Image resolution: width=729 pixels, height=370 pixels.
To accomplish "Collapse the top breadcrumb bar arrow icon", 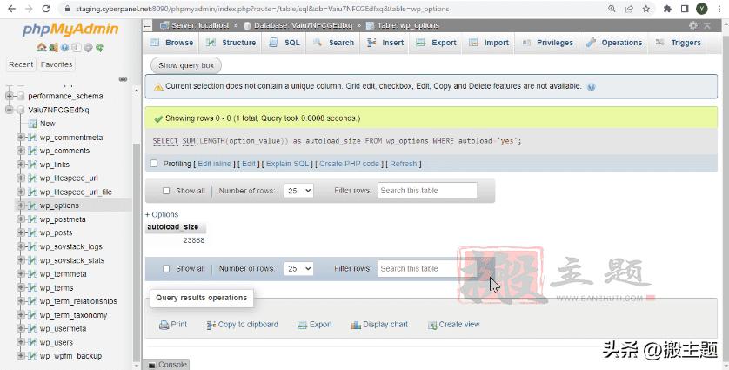I will [x=707, y=25].
